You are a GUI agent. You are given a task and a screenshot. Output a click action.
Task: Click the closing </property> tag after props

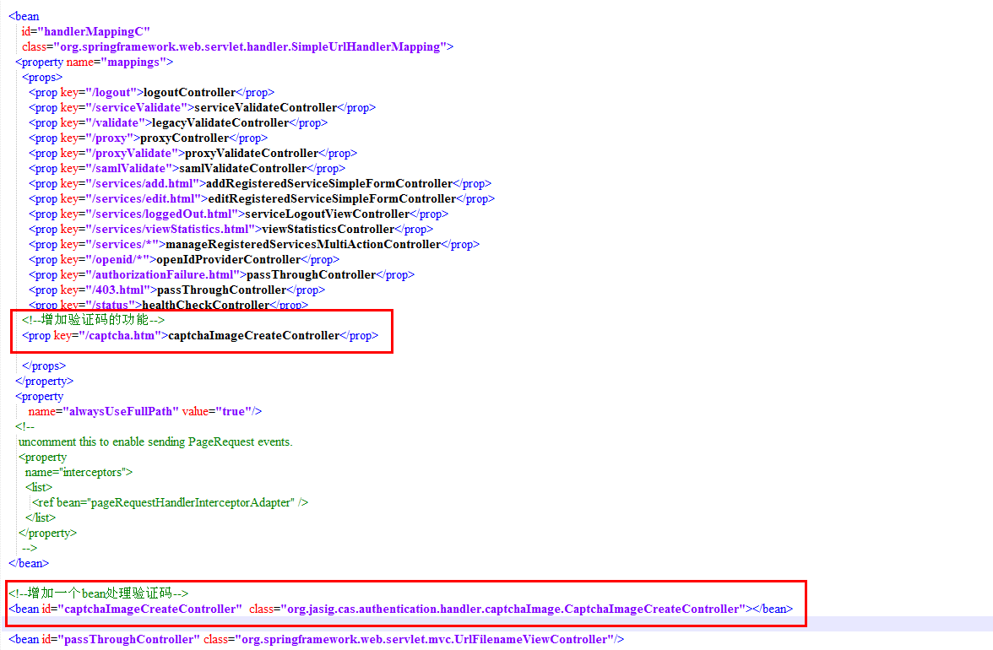(44, 381)
